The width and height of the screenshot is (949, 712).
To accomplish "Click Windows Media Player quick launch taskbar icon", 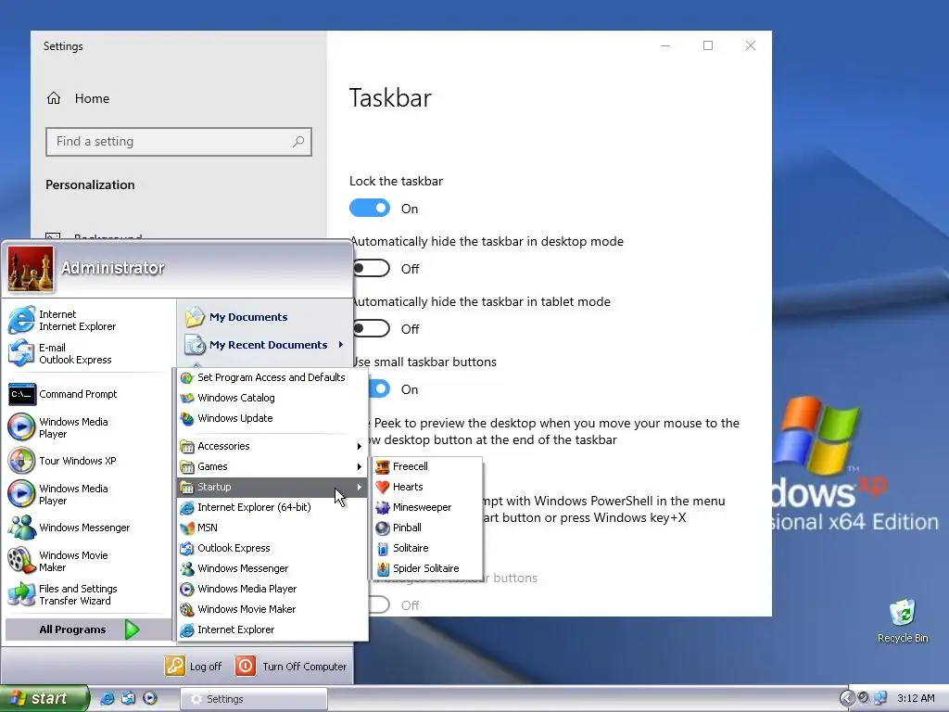I will (150, 699).
